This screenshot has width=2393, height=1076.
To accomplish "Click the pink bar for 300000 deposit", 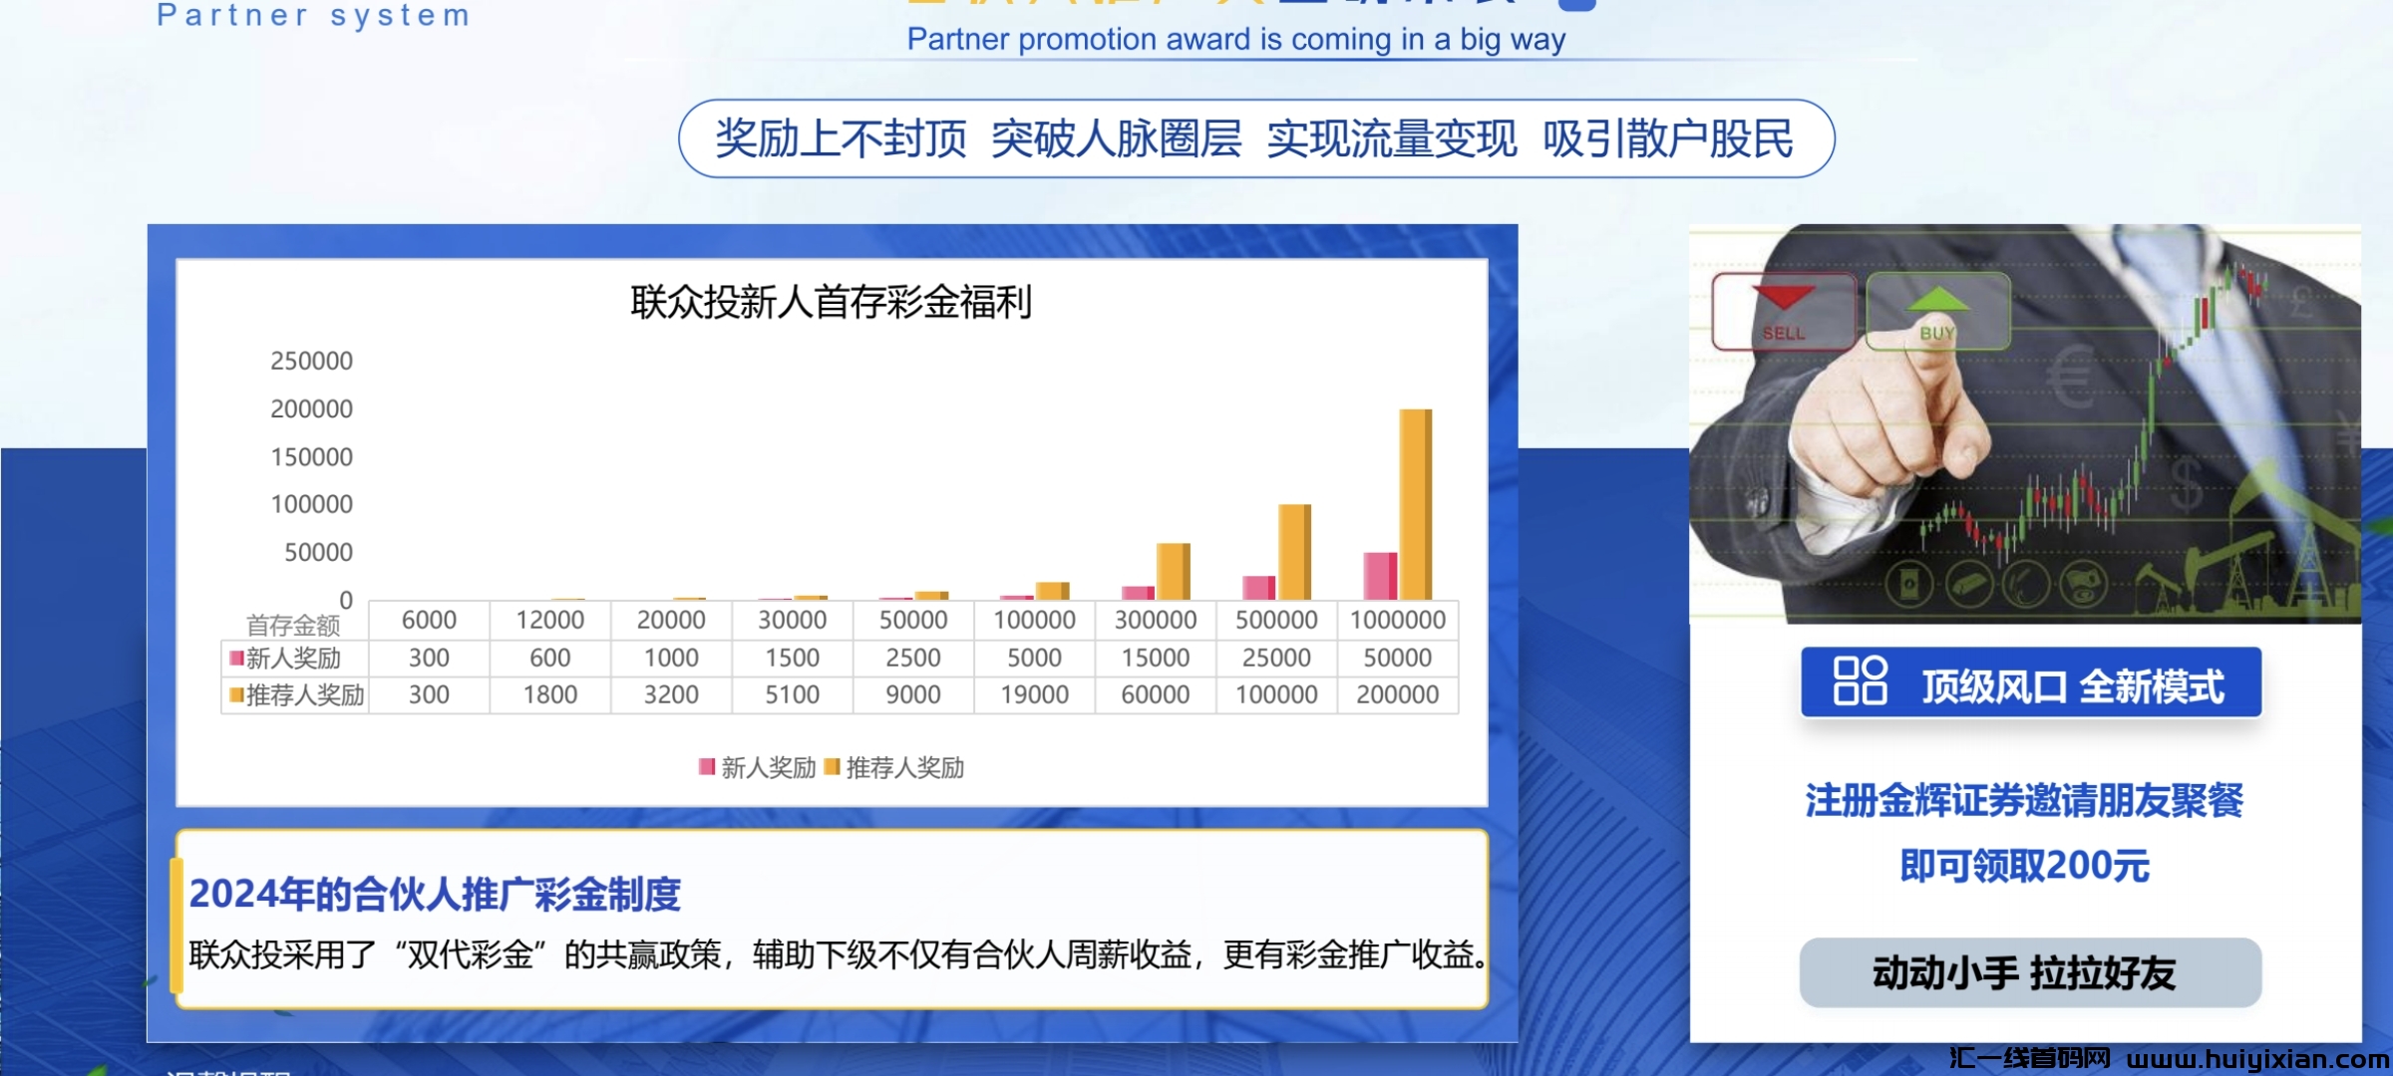I will click(1138, 593).
